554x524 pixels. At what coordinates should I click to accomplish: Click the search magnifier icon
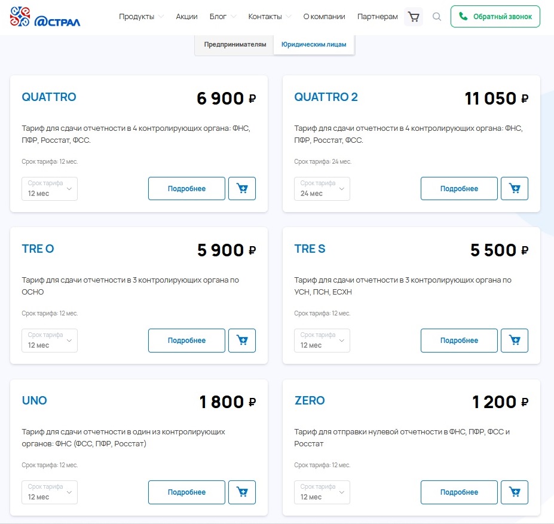point(437,17)
